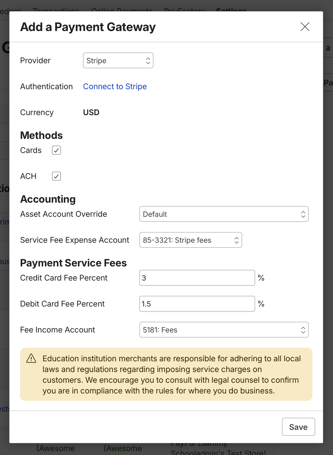333x455 pixels.
Task: Uncheck the Cards method checkbox
Action: point(56,150)
